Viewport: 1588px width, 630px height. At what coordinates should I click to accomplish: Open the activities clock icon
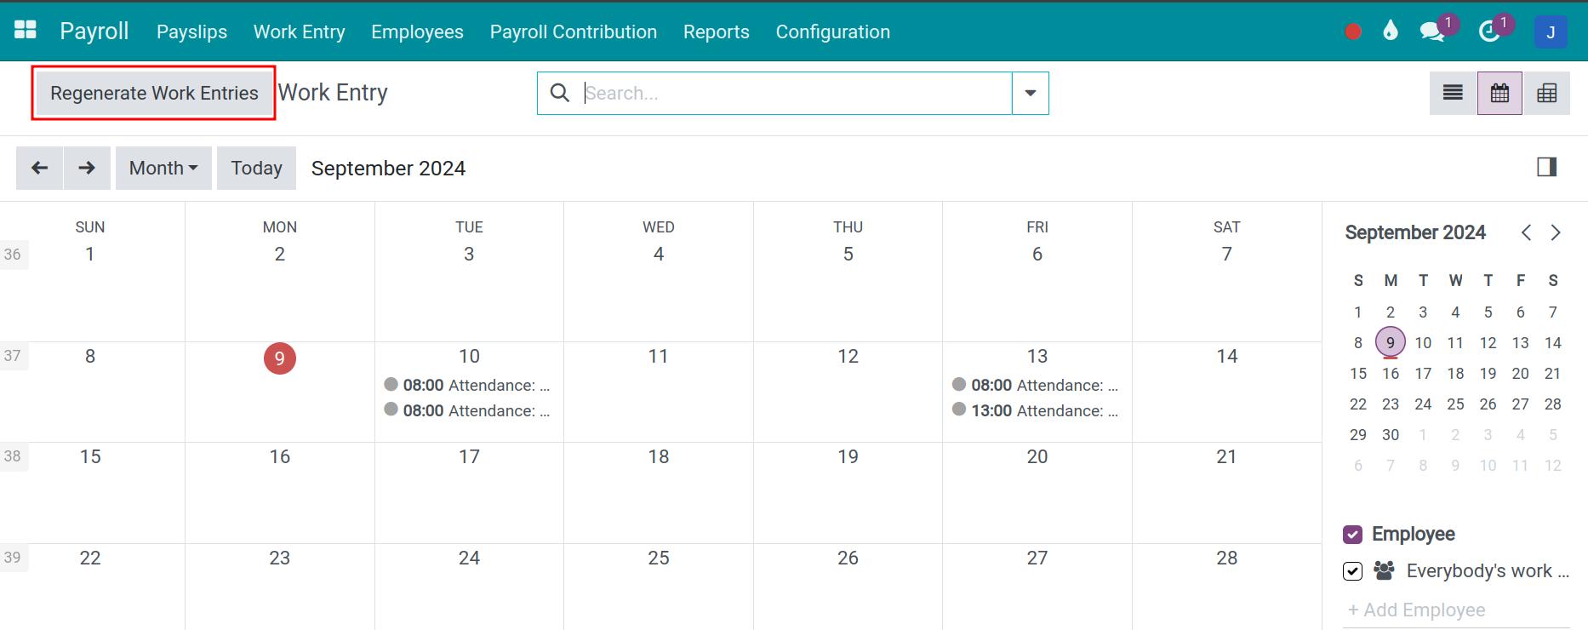point(1489,31)
